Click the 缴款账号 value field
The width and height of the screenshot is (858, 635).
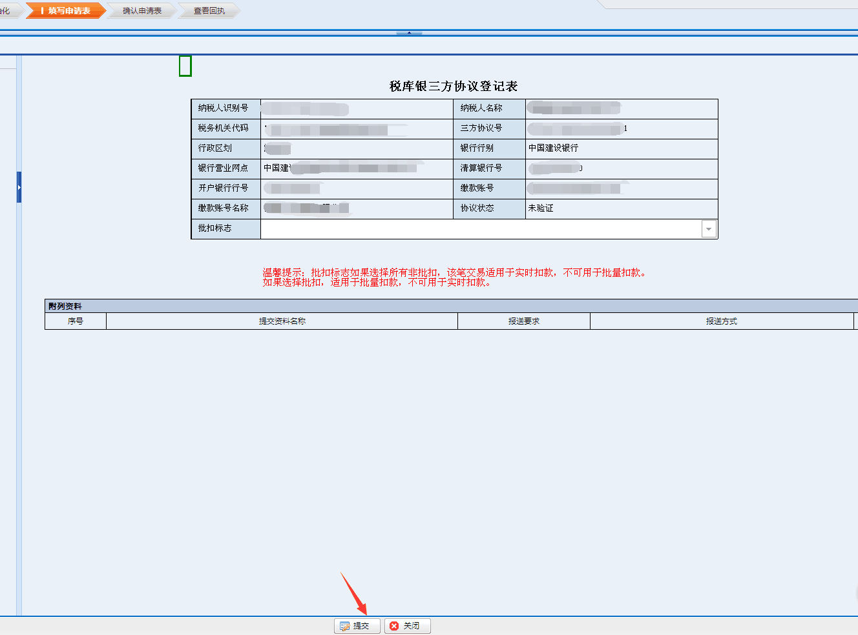[620, 188]
